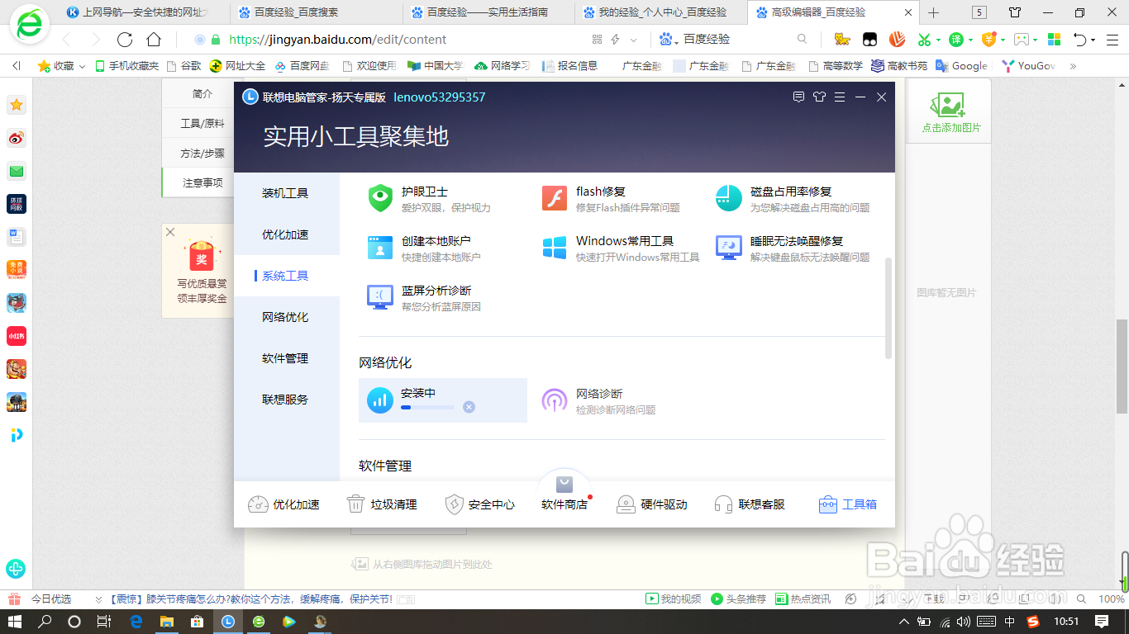
Task: Click the tool list vertical scrollbar
Action: 888,308
